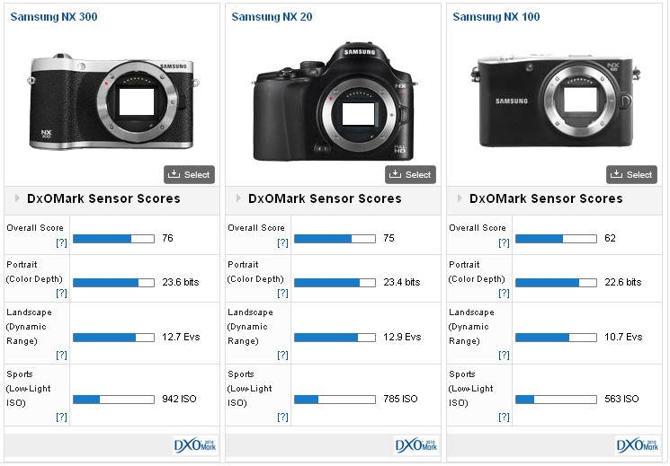Click the NX 20 Overall Score bar
This screenshot has width=670, height=466.
coord(335,239)
